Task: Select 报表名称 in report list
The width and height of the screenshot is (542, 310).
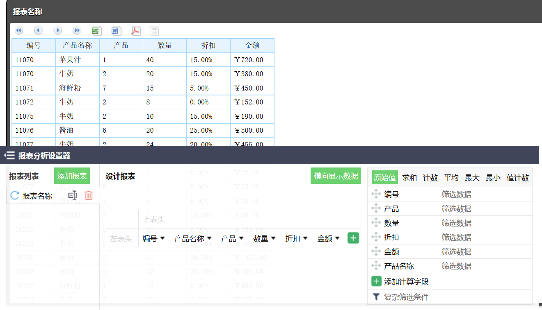Action: (x=37, y=196)
